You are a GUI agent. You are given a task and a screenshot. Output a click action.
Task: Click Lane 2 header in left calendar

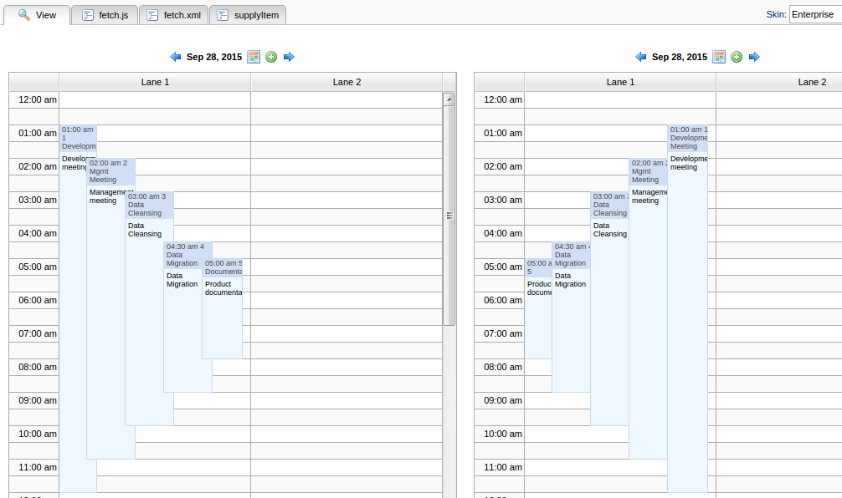coord(347,82)
